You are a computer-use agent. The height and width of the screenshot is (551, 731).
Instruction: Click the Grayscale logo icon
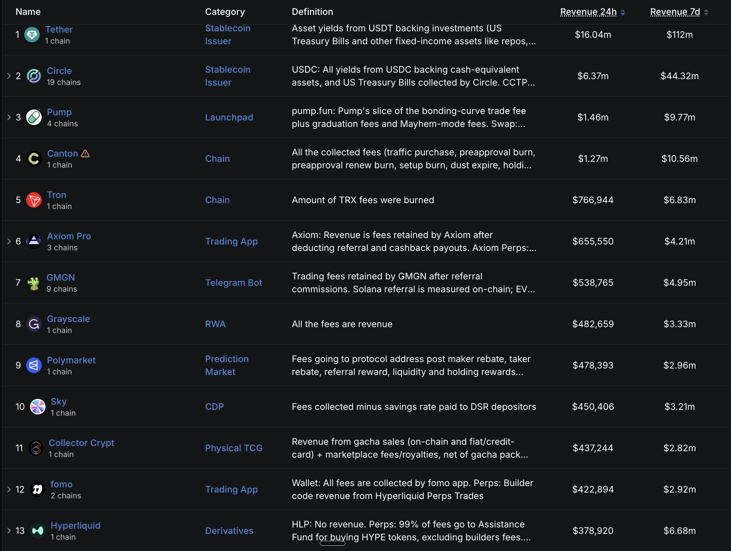[x=34, y=324]
